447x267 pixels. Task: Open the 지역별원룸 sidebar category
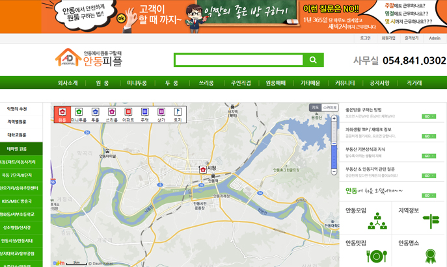click(x=17, y=122)
